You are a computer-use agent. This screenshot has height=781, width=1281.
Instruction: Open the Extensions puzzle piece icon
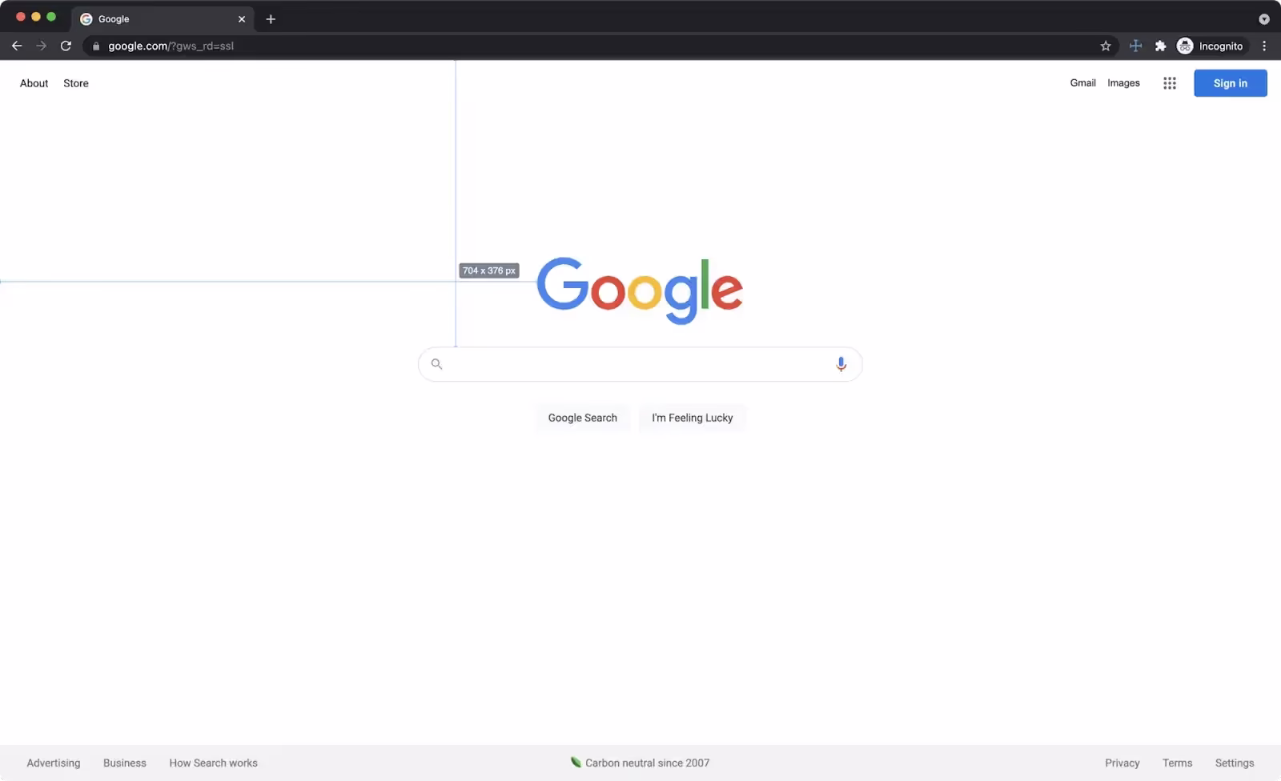click(1160, 46)
